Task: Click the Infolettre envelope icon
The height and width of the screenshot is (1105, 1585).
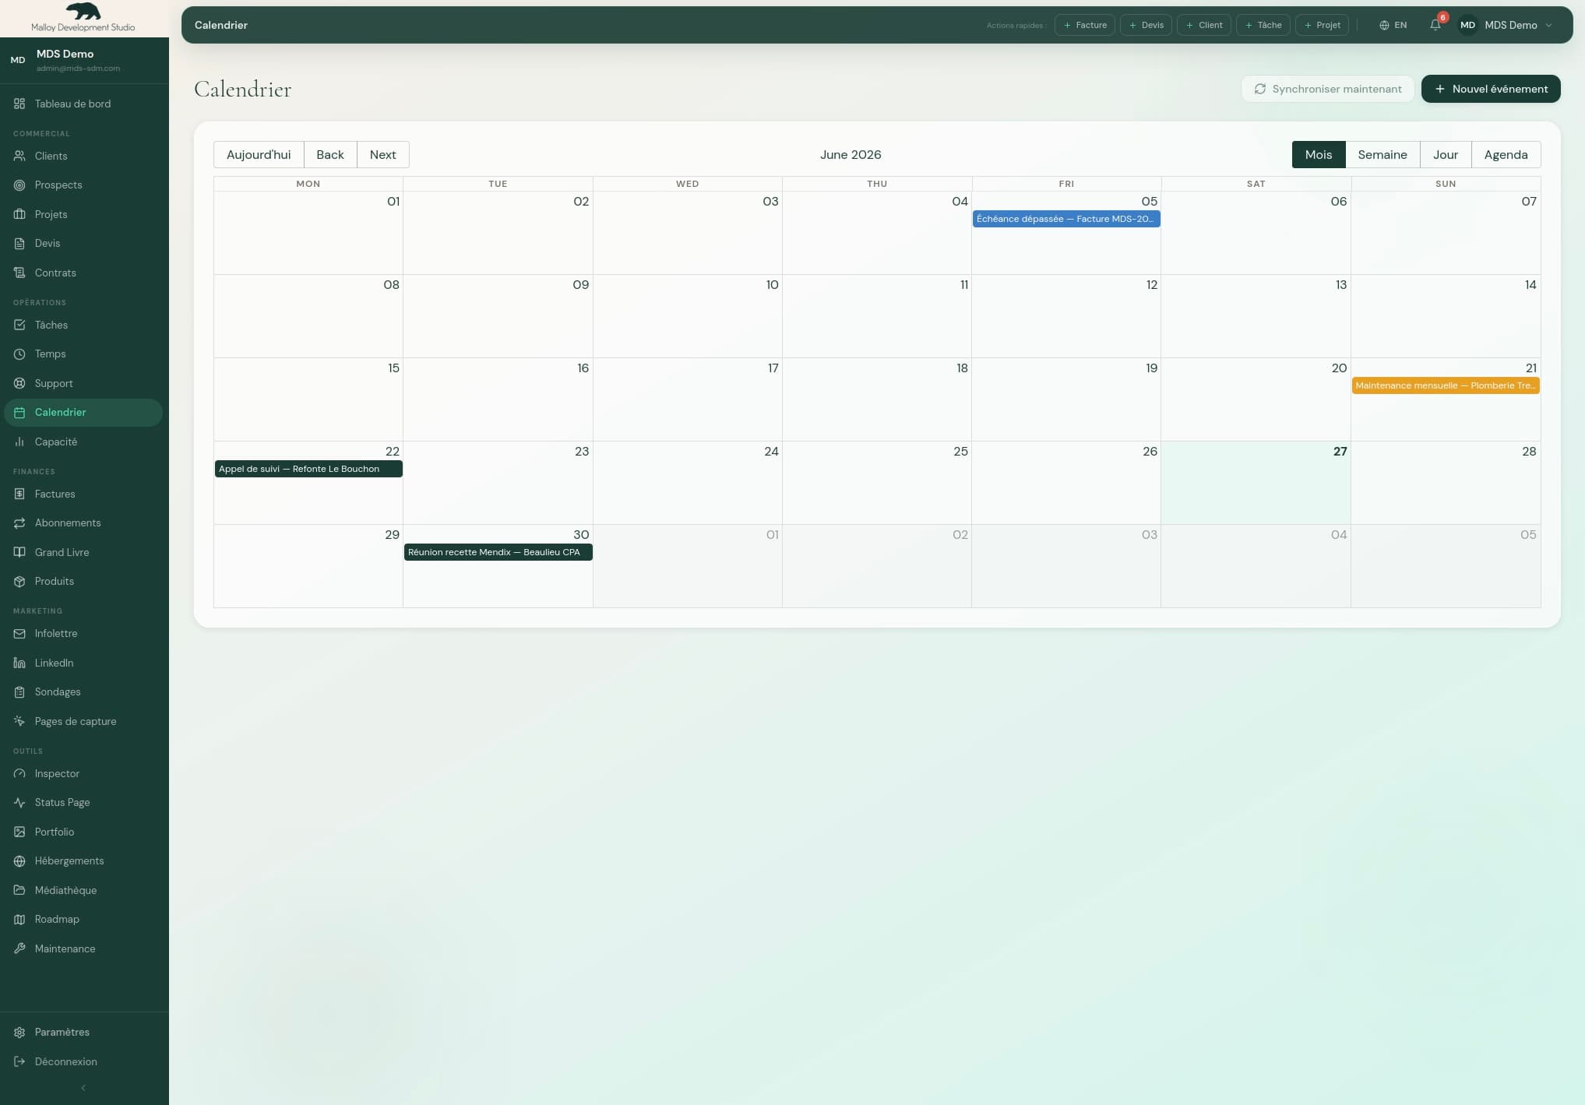Action: pyautogui.click(x=19, y=633)
